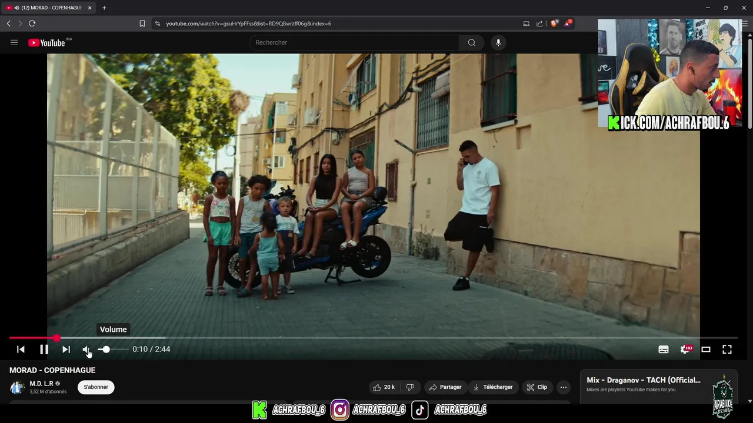Focus the Rechercher search field
The image size is (753, 423).
[355, 42]
